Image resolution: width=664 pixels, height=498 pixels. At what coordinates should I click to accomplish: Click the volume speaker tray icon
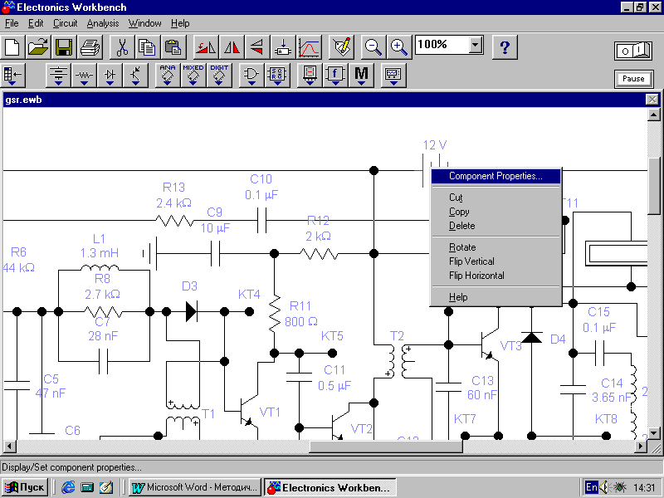[x=604, y=487]
